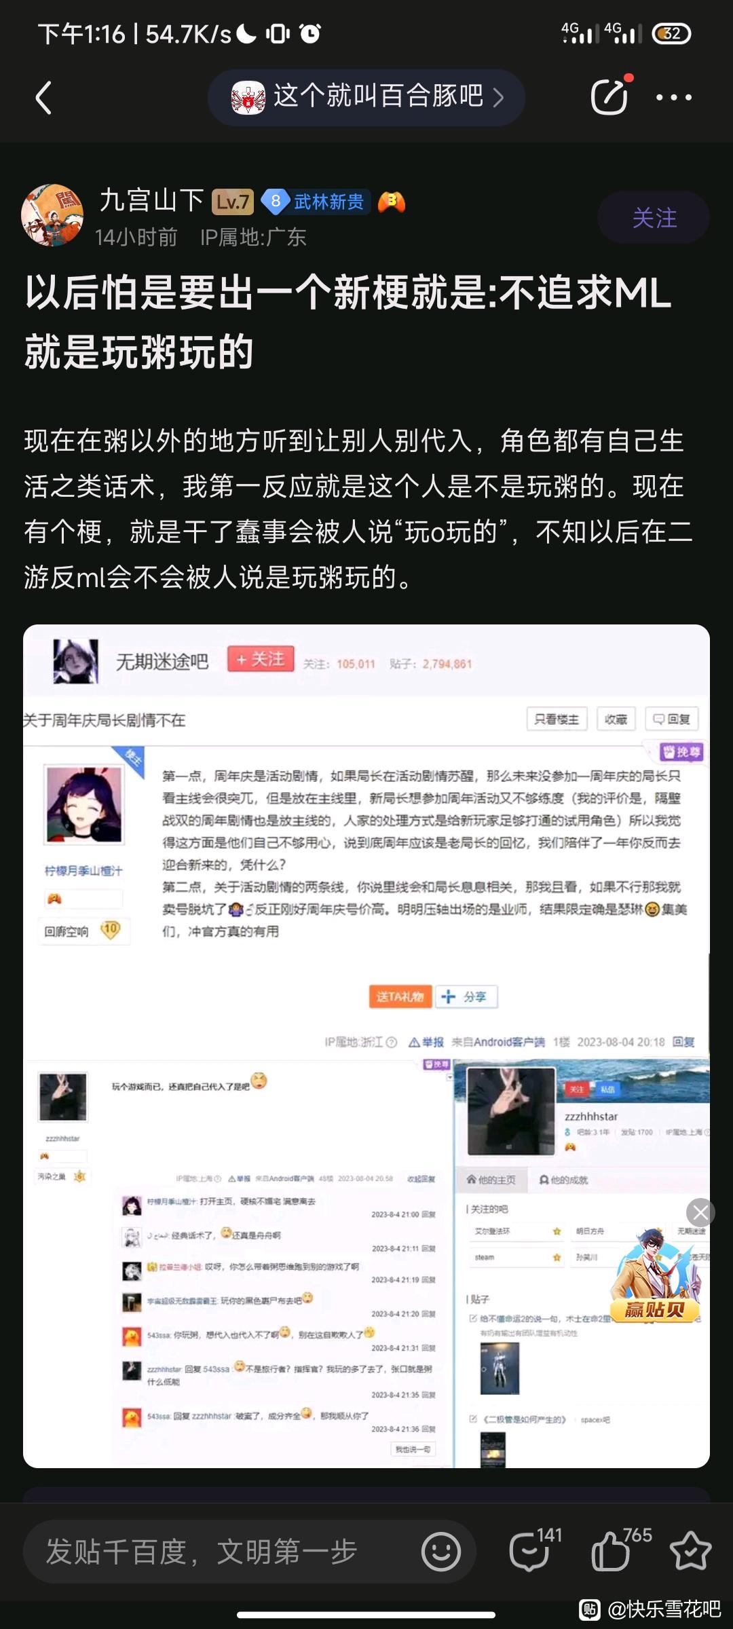
Task: Expand the 这个就叫百合豚吧 forum chevron
Action: click(499, 97)
